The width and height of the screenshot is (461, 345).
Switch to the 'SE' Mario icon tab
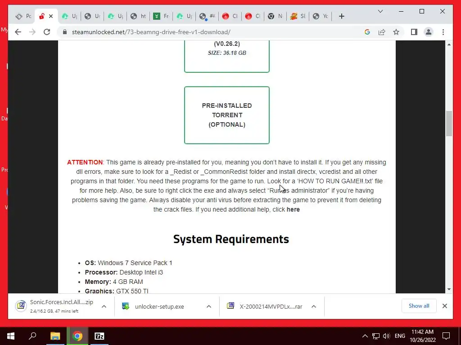tap(298, 17)
